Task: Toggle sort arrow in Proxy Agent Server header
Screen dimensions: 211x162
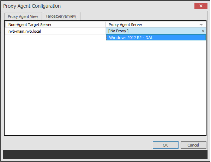Action: click(x=201, y=25)
